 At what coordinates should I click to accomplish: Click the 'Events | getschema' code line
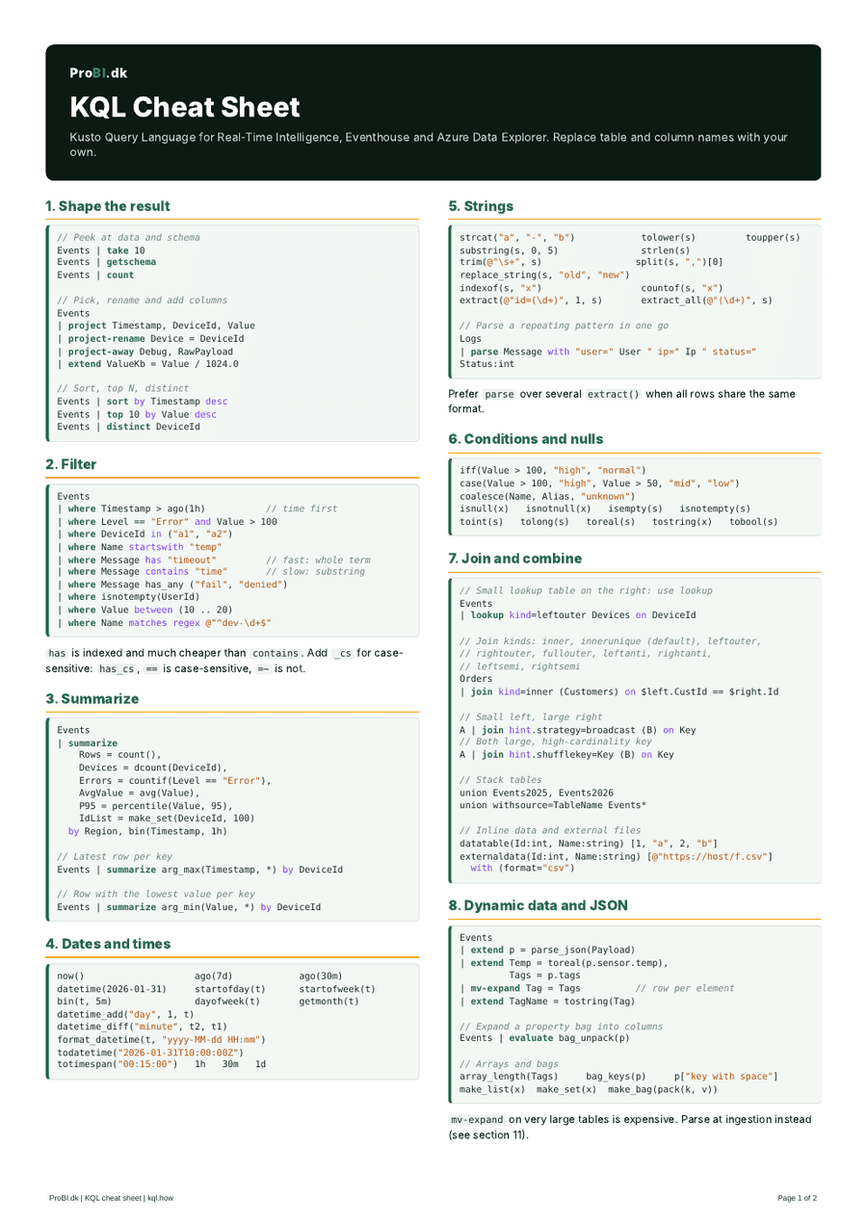[x=107, y=262]
